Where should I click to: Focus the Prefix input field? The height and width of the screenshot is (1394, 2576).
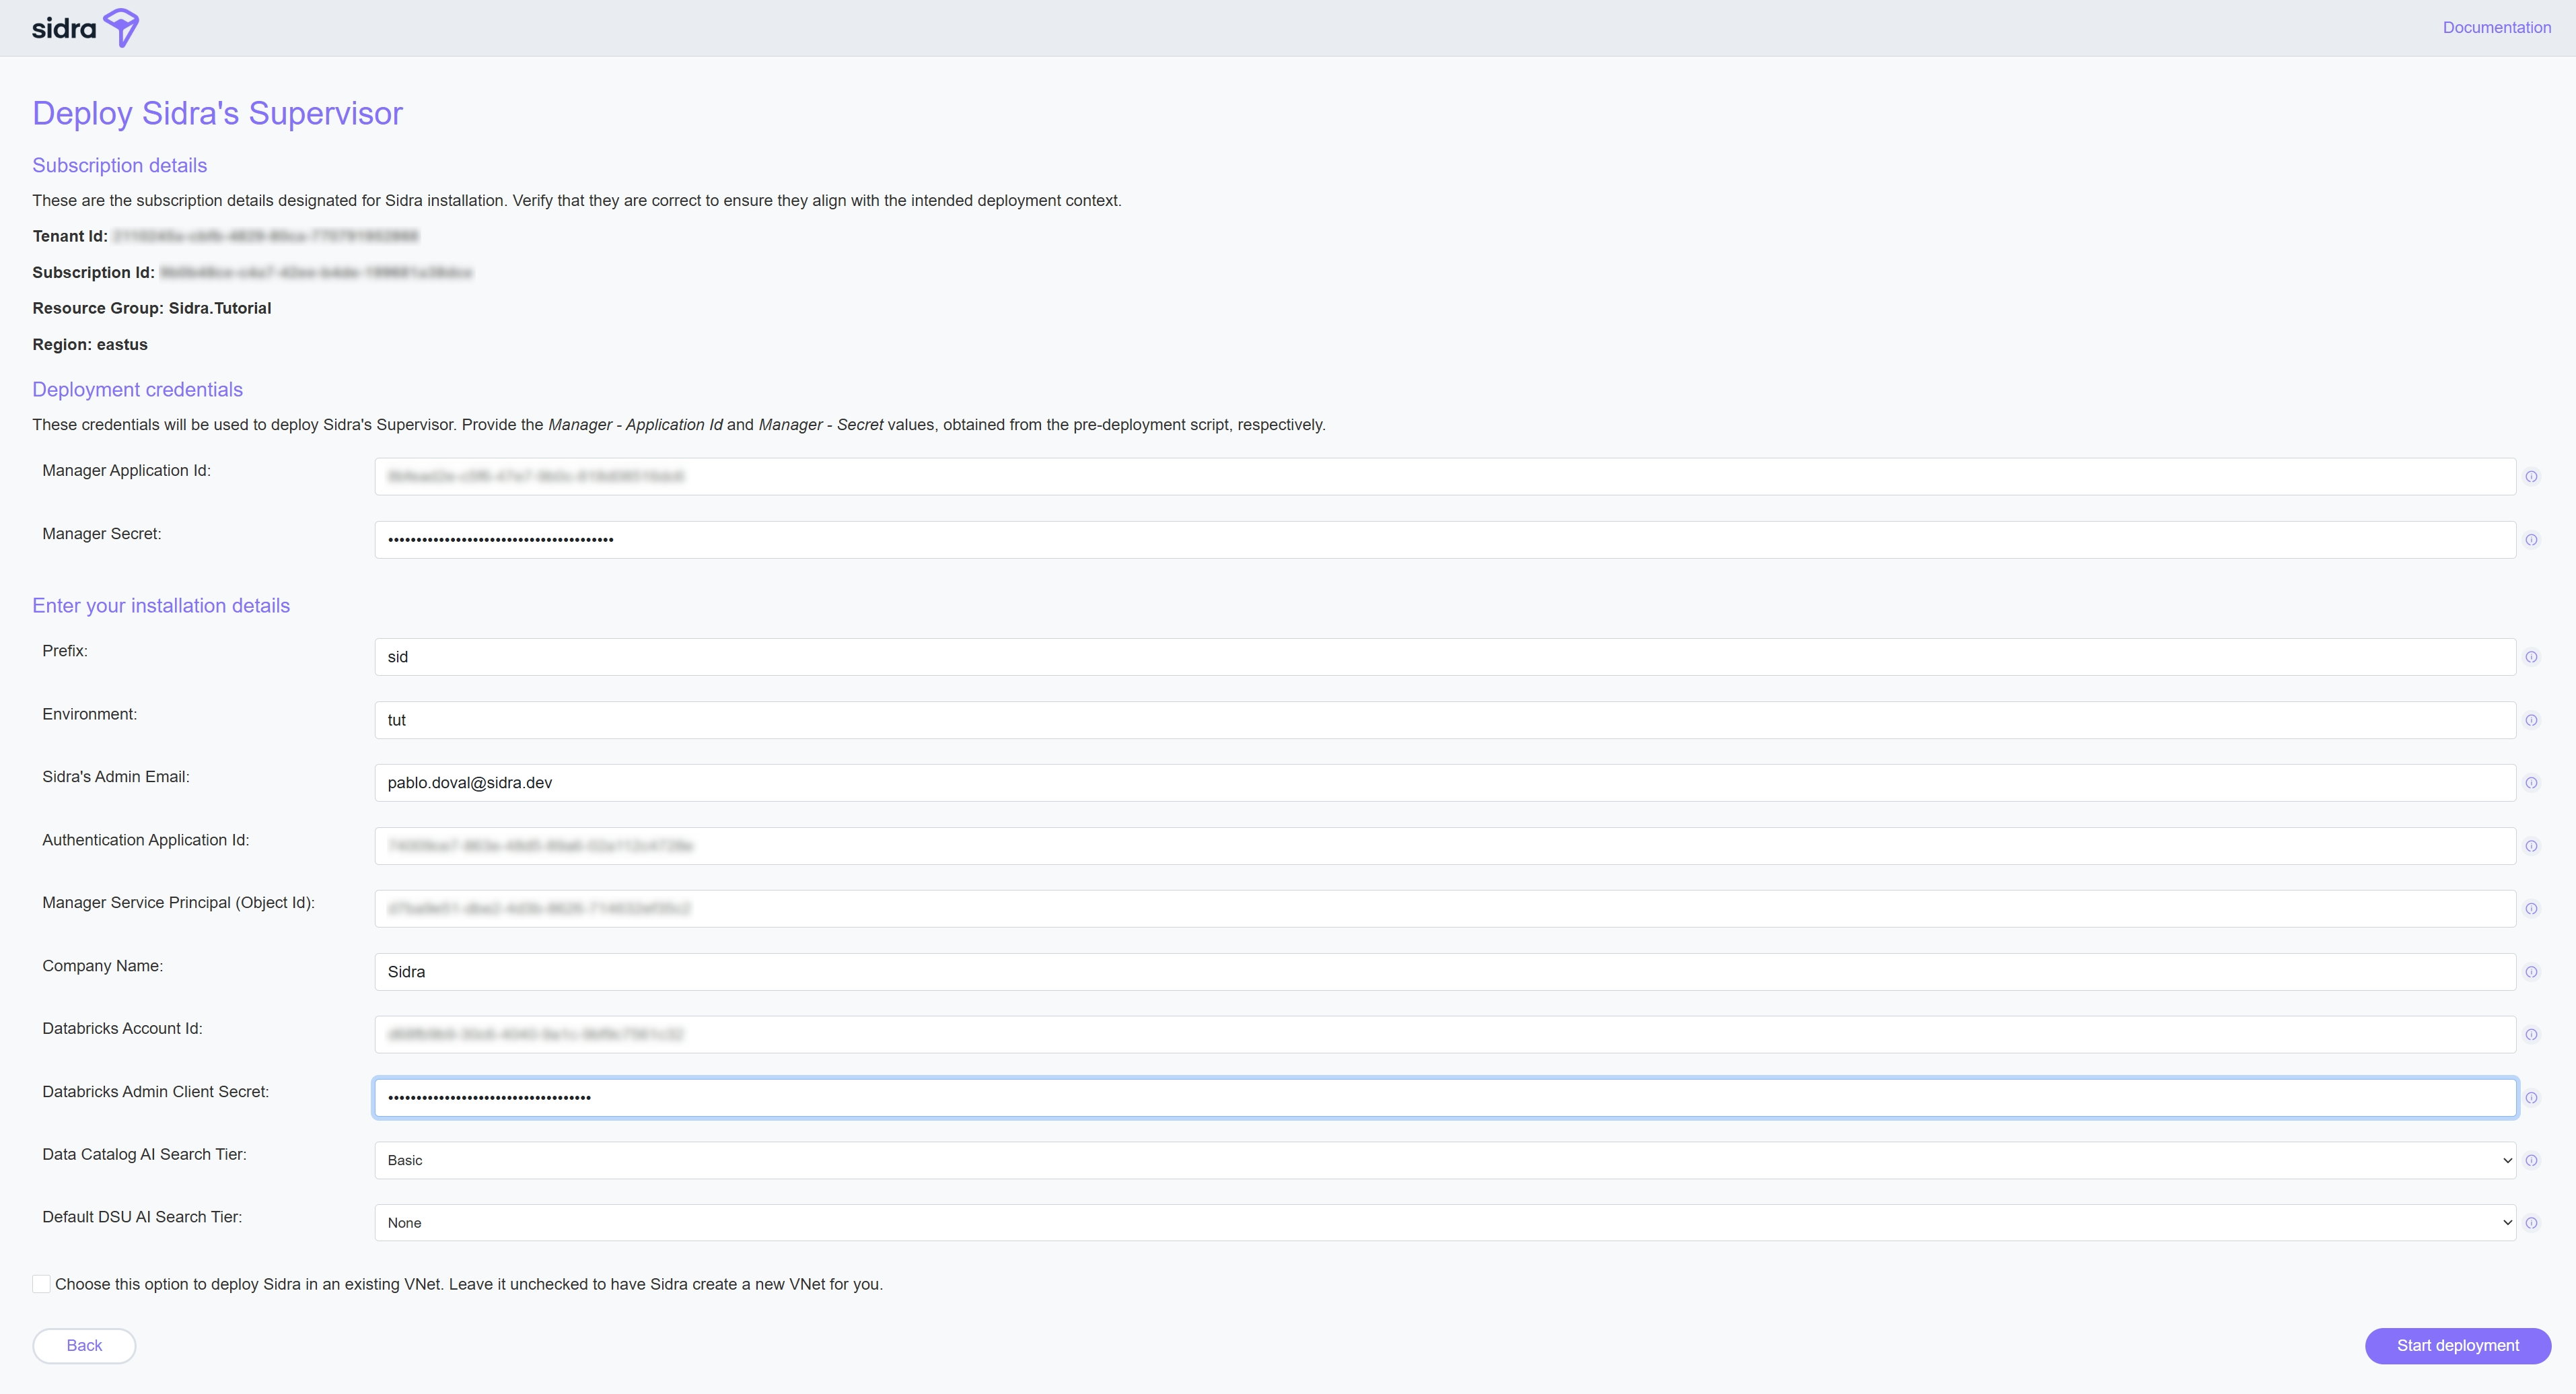pos(1444,657)
